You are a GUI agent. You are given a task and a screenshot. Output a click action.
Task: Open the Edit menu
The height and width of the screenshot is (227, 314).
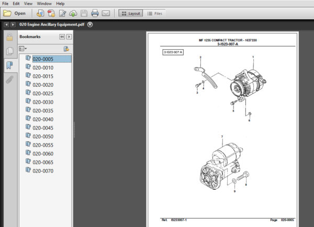16,4
